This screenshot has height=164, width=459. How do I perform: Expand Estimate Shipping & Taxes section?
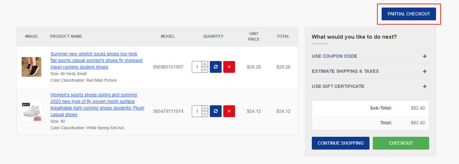370,71
